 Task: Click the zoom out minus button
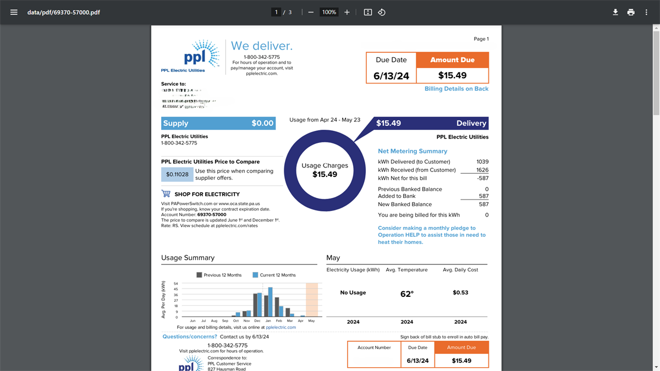(311, 12)
